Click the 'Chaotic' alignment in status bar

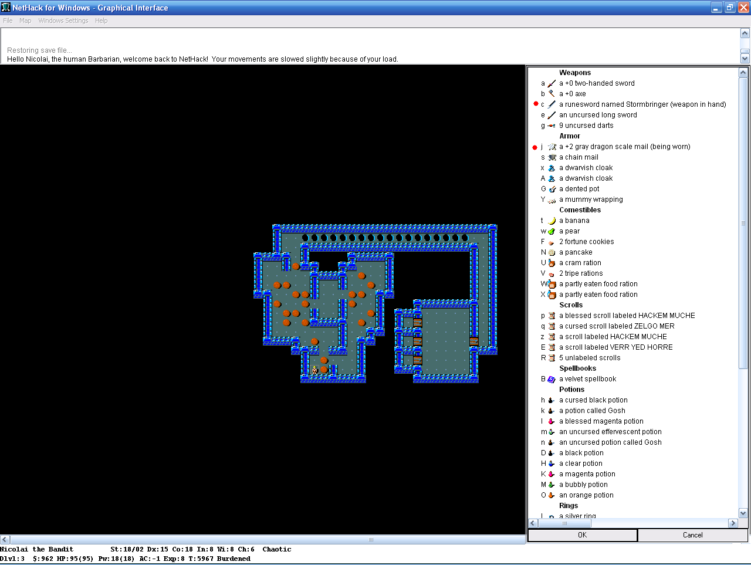point(277,549)
